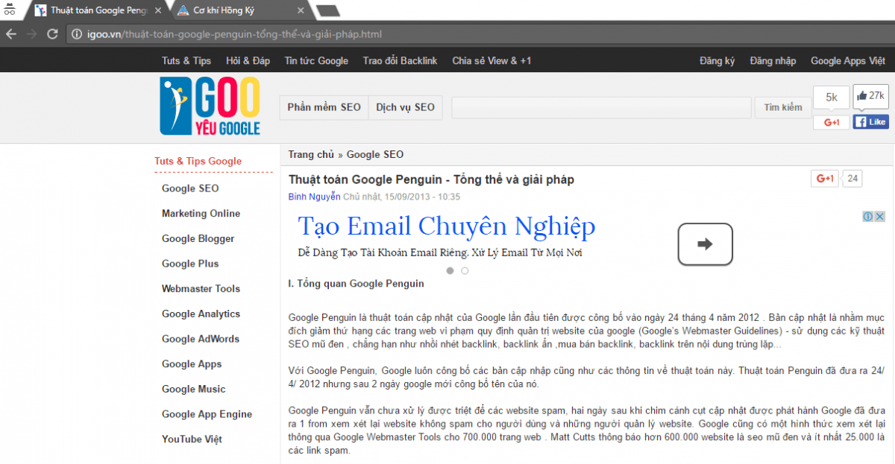Viewport: 895px width, 464px height.
Task: Click the Đăng ký link
Action: (717, 61)
